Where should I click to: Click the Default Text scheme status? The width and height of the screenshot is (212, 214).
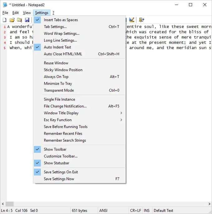click(x=163, y=211)
